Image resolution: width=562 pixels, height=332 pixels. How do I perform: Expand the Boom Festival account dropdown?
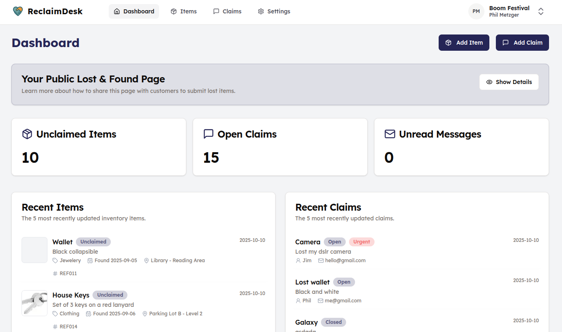click(x=541, y=12)
